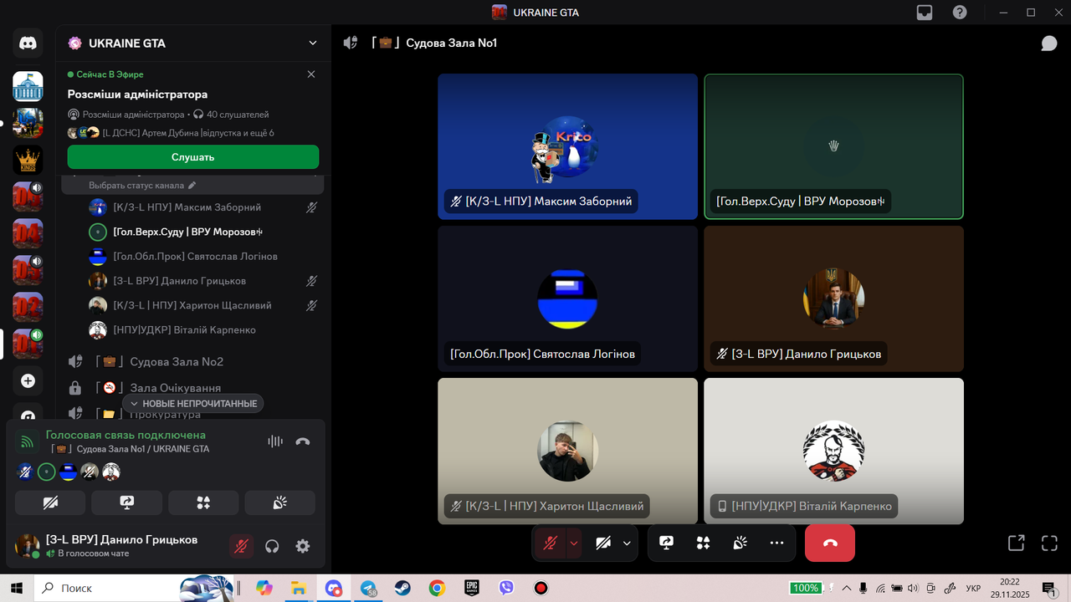
Task: Open the blue parliament building server
Action: pos(28,86)
